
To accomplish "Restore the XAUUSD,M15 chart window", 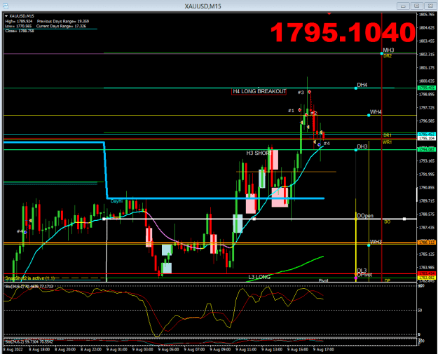I will tap(416, 6).
